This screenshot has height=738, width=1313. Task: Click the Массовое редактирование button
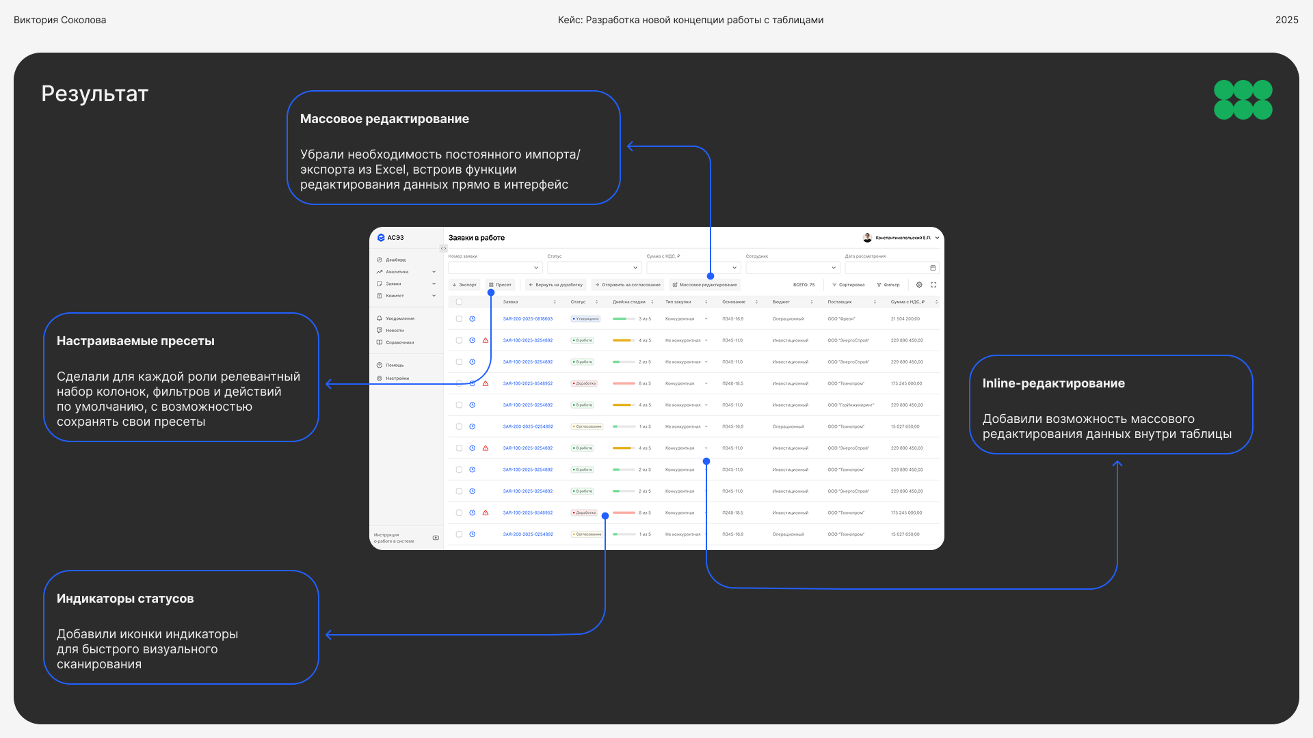(x=704, y=285)
